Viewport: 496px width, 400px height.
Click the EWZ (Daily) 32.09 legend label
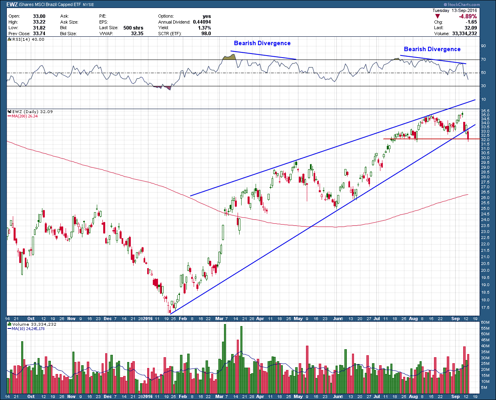point(33,112)
